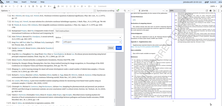
Task: Click Submit in the top bar
Action: [x=213, y=2]
